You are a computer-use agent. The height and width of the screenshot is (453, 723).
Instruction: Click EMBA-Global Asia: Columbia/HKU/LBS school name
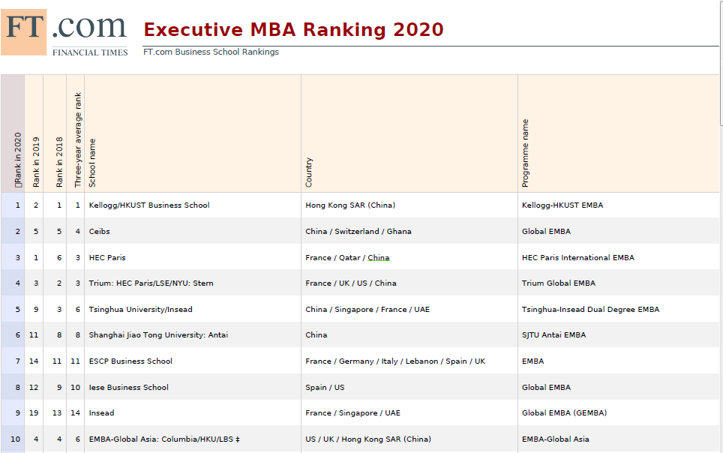coord(161,439)
